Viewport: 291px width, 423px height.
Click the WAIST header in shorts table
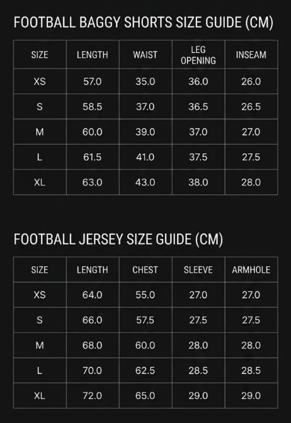(x=145, y=55)
